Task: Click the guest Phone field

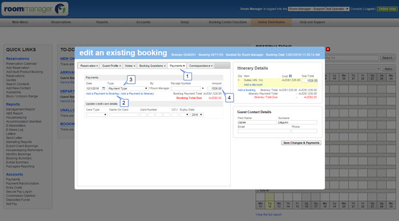Action: tap(304, 131)
